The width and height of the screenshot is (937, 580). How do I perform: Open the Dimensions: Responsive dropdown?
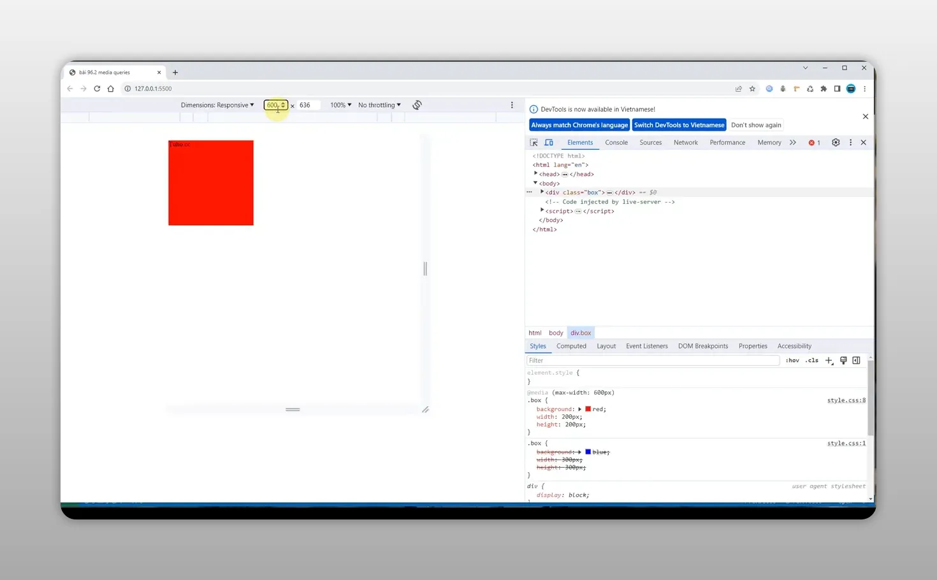217,105
